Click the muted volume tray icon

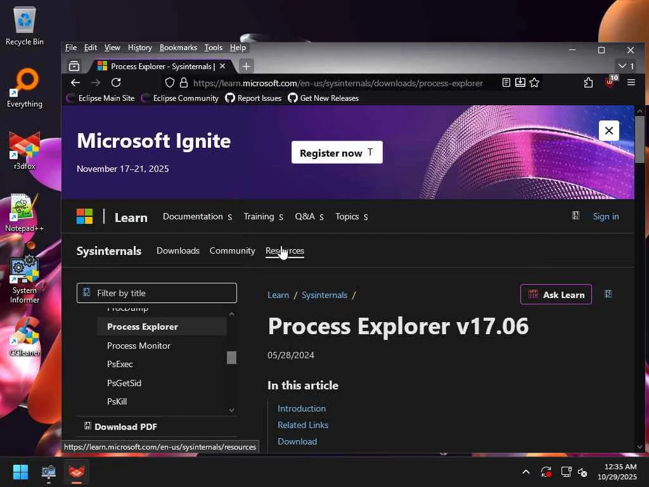click(583, 472)
